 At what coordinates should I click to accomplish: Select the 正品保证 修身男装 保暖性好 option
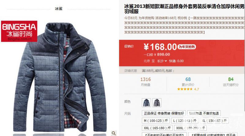point(164,113)
